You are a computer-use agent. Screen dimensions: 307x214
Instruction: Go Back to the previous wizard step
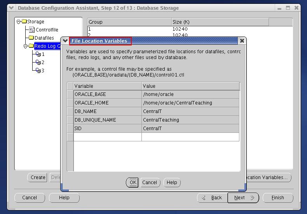(x=212, y=198)
